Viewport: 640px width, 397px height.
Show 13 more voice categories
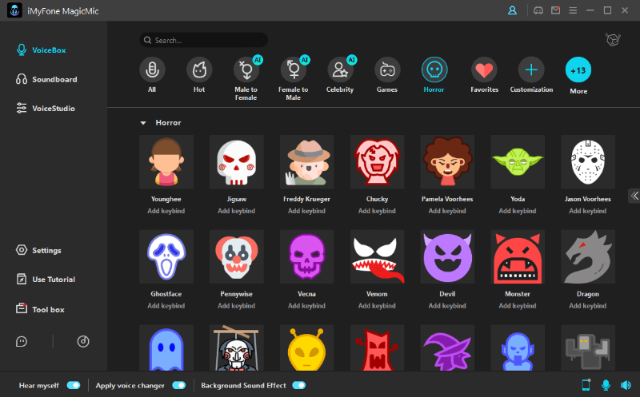coord(578,70)
